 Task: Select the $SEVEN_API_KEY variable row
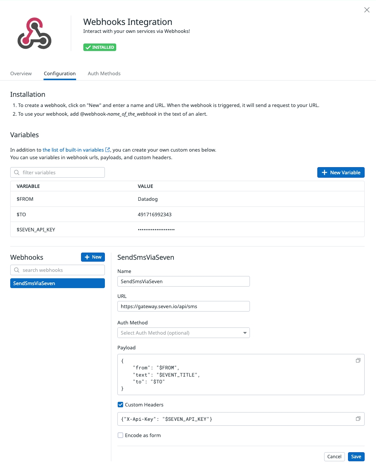pos(187,230)
